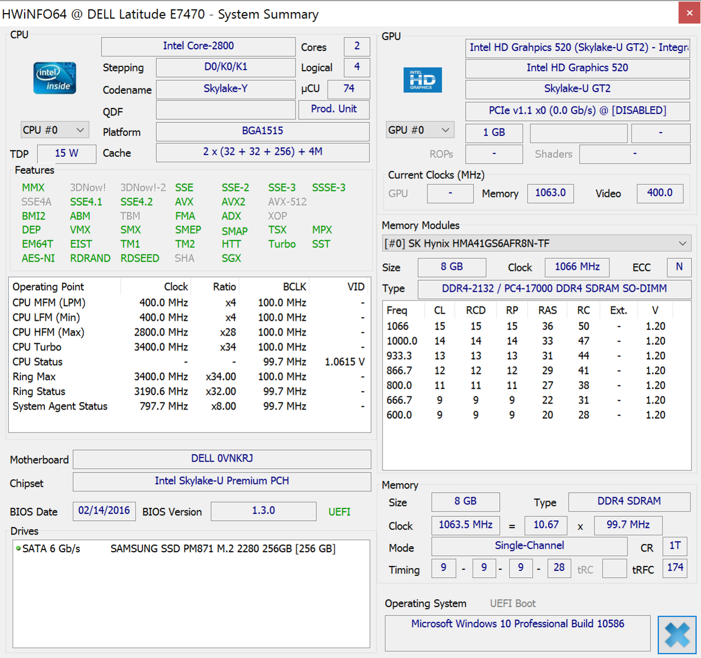This screenshot has width=701, height=658.
Task: Click the green SATA drive status indicator
Action: 18,548
